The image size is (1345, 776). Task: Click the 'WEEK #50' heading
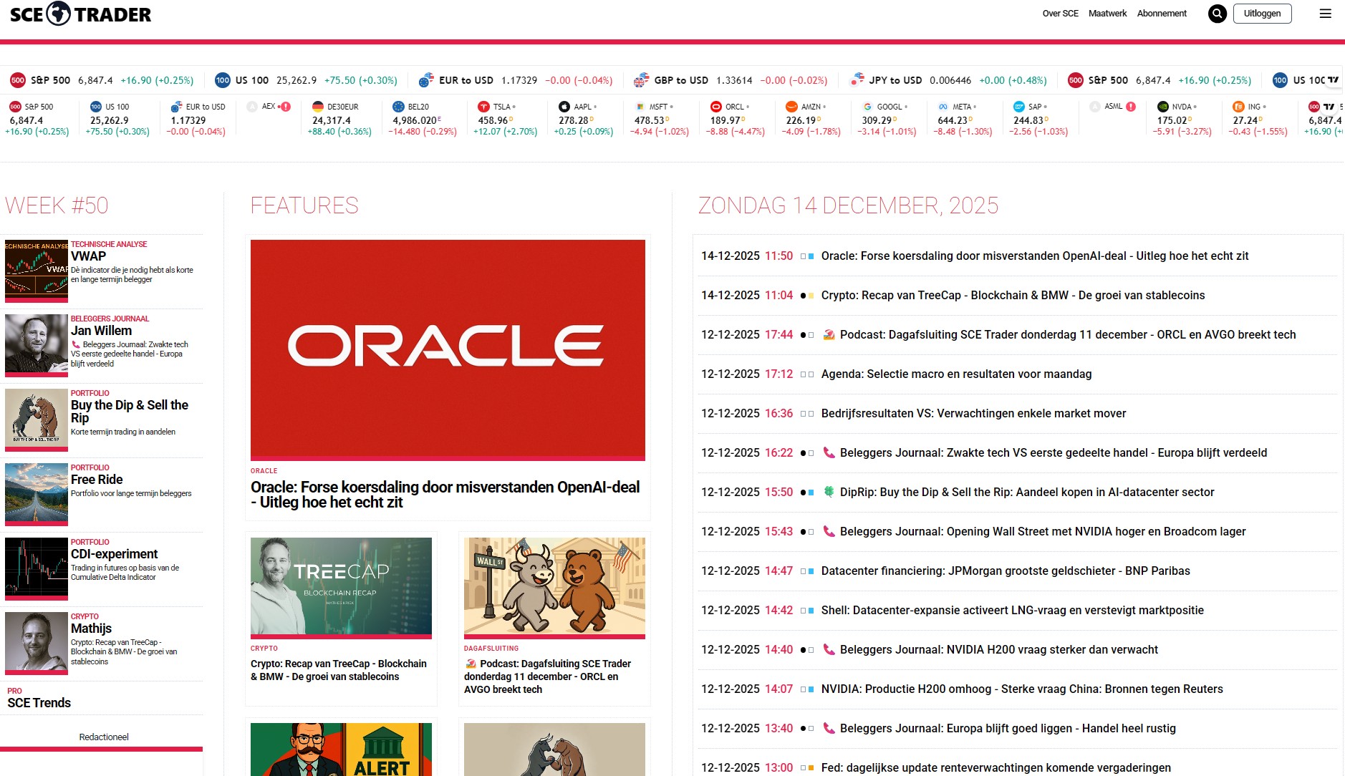[57, 205]
